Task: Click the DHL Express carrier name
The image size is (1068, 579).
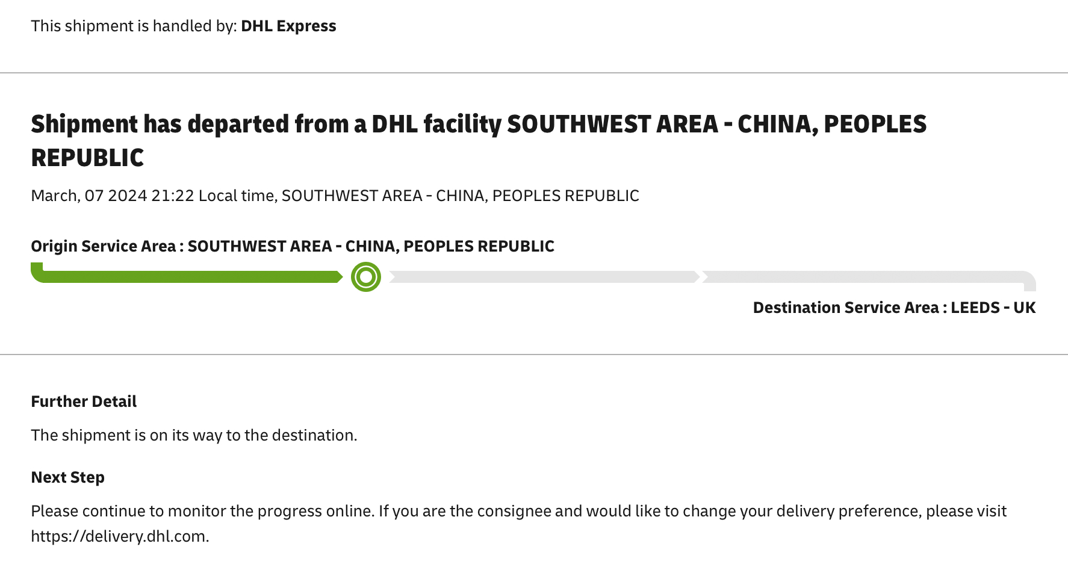Action: (288, 26)
